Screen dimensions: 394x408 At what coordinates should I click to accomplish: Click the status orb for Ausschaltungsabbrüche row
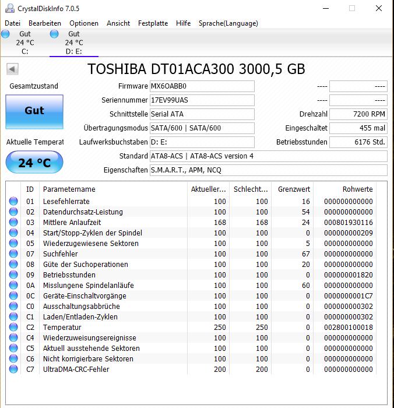click(13, 306)
